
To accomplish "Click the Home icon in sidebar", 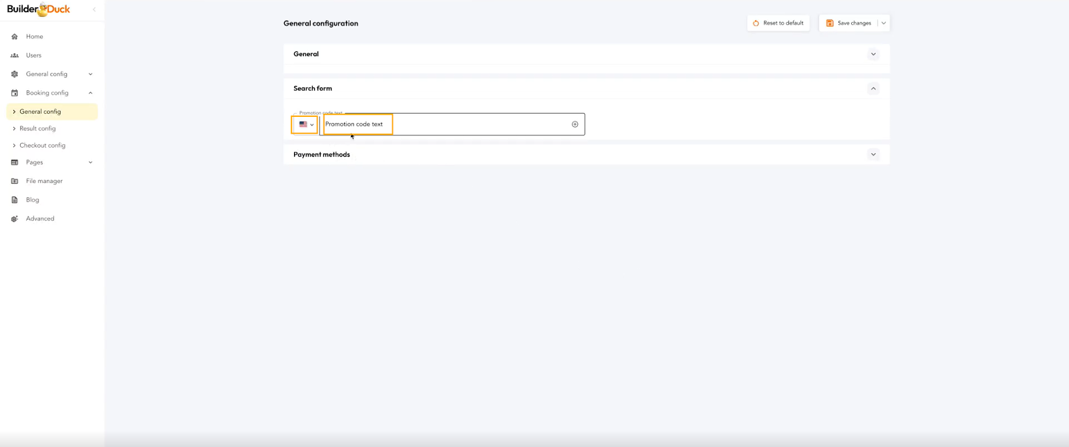I will tap(15, 37).
